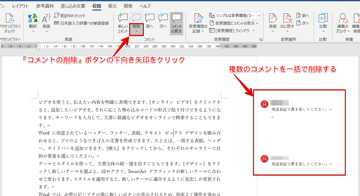Expand the arrow under 削除
The width and height of the screenshot is (360, 196).
tap(136, 31)
